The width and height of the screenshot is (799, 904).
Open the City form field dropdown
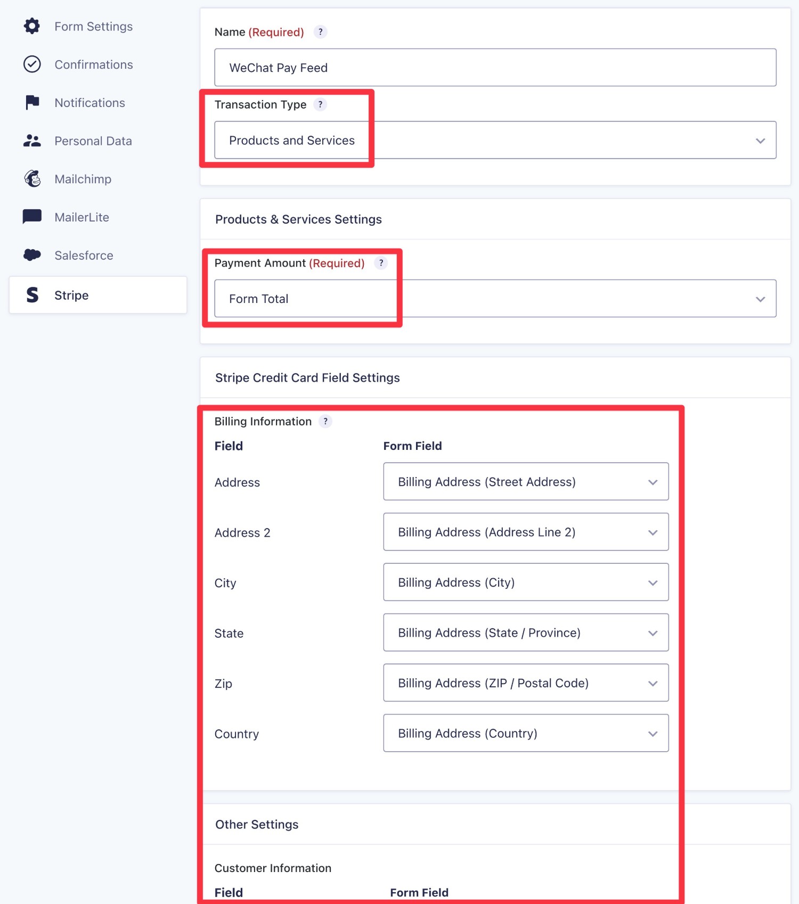(526, 582)
